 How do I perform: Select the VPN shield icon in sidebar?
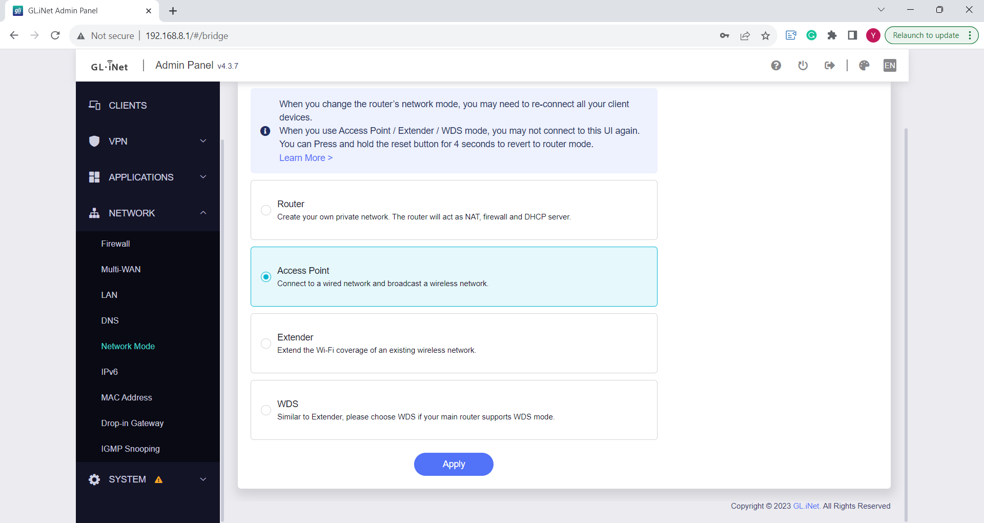[x=94, y=141]
